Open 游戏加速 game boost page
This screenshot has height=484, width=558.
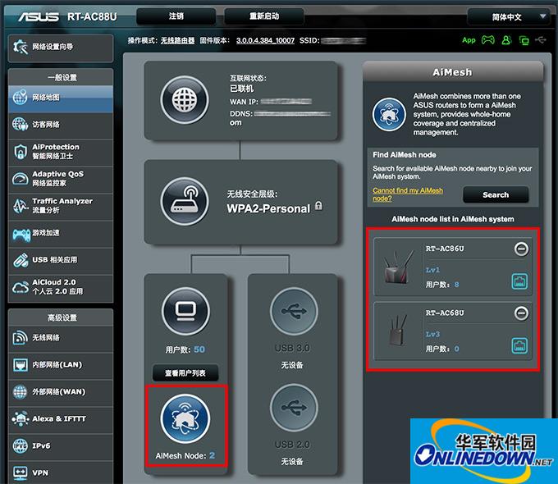click(60, 233)
